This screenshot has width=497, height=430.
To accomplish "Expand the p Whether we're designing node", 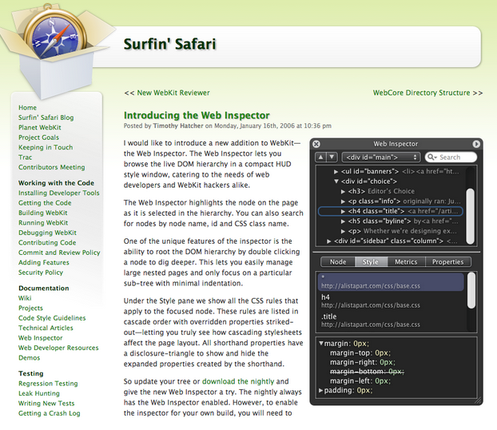I will (343, 231).
